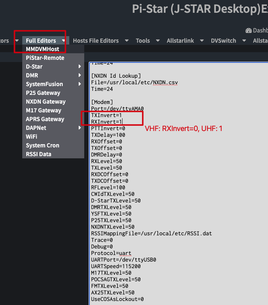Click the DMRDelay=0 line
Viewport: 268px width, 305px height.
[x=106, y=155]
